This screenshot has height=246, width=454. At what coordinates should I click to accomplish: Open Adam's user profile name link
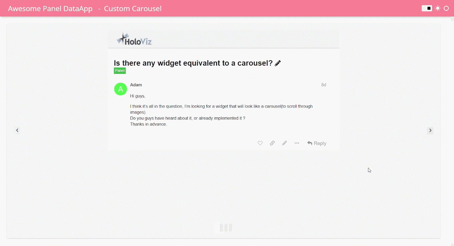pos(136,85)
